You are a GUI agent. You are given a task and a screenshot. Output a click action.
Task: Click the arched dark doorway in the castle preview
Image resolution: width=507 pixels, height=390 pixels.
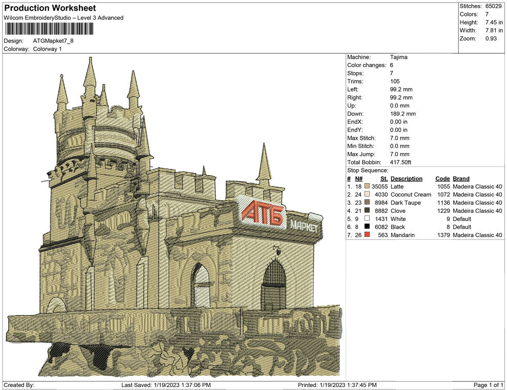[273, 284]
